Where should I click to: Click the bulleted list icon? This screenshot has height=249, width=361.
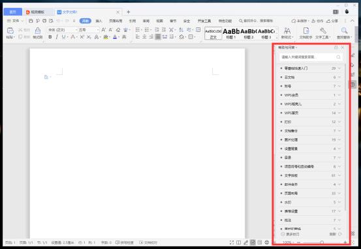point(138,30)
